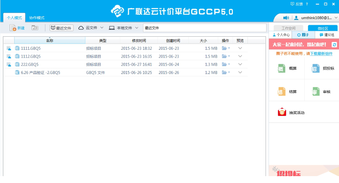The height and width of the screenshot is (183, 339).
Task: Click the 下载最新组件 link
Action: pos(321,54)
